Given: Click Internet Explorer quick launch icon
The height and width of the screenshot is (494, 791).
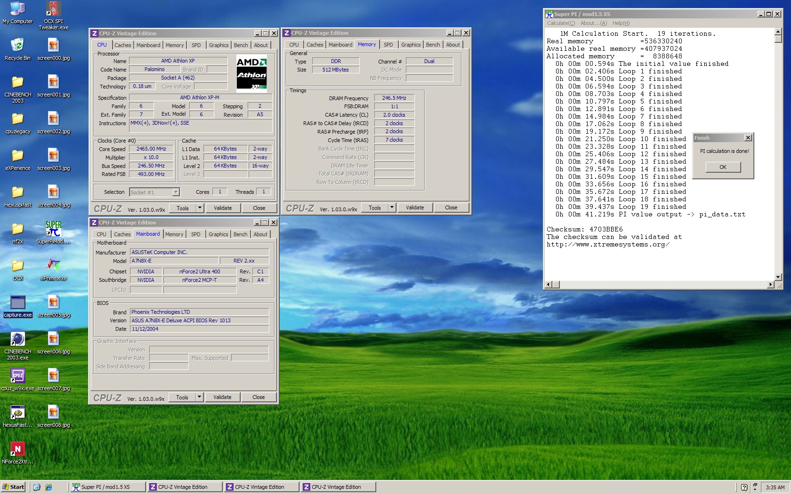Looking at the screenshot, I should click(x=48, y=487).
